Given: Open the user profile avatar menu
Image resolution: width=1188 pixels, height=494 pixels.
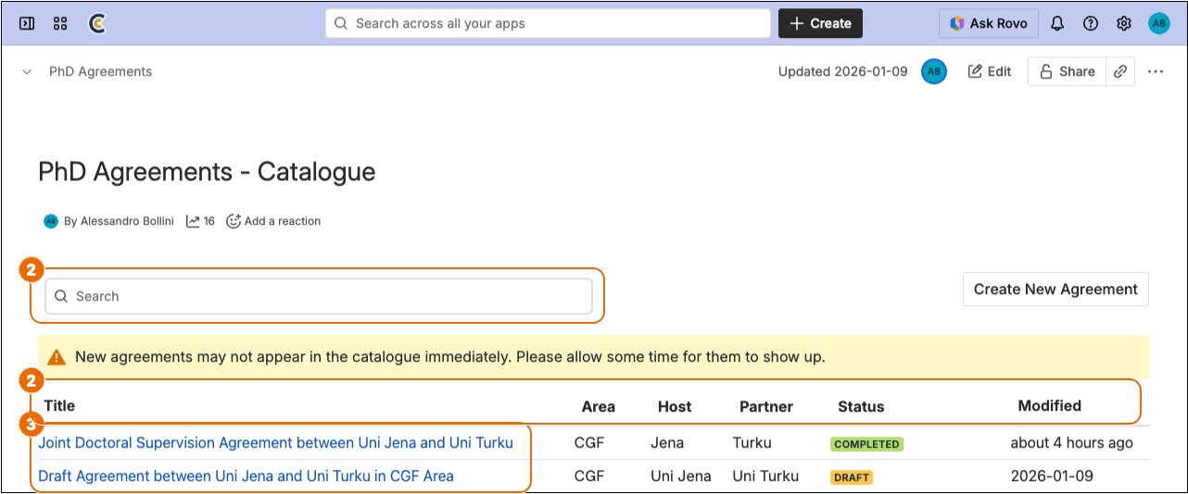Looking at the screenshot, I should coord(1159,23).
